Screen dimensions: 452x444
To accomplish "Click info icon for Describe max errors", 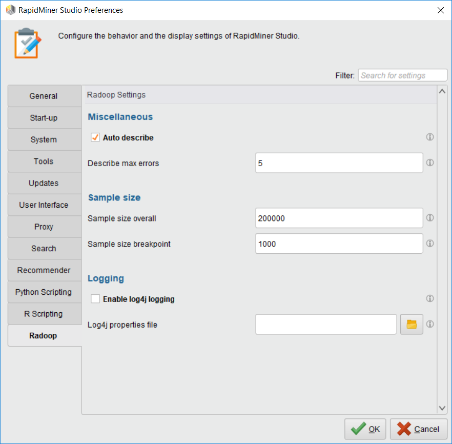I will [429, 163].
